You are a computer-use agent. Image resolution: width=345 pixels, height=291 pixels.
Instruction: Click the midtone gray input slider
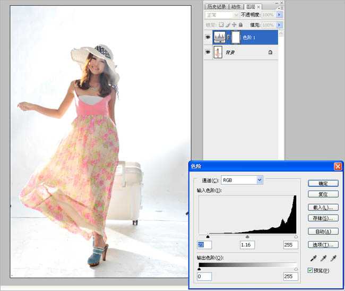(247, 237)
